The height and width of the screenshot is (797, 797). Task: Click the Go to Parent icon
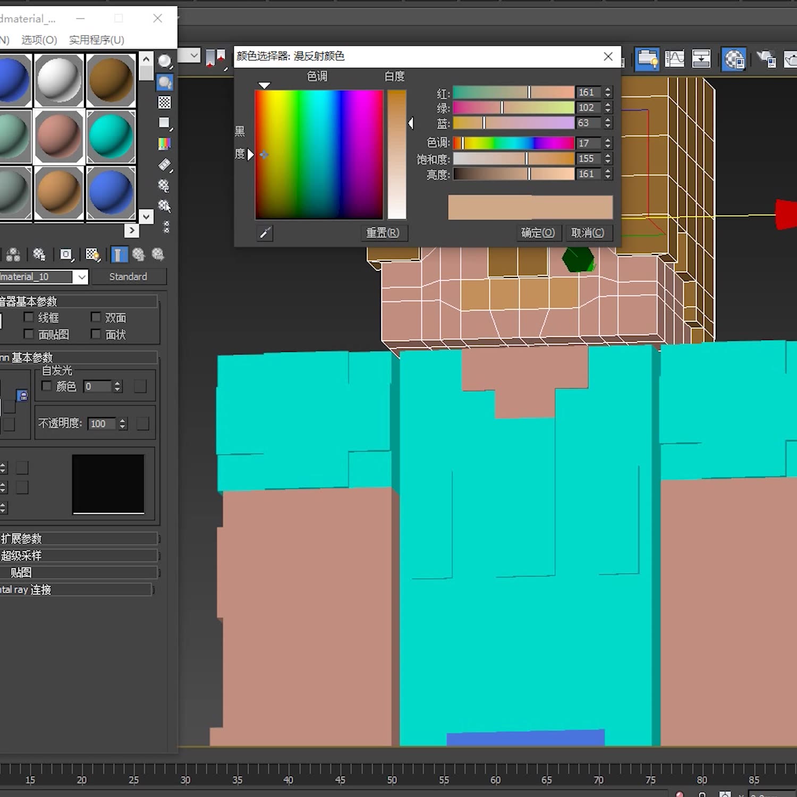pyautogui.click(x=139, y=255)
